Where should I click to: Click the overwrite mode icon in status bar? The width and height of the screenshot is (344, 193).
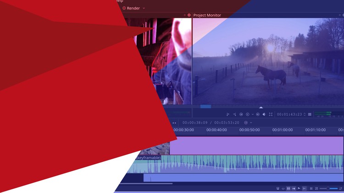[283, 188]
